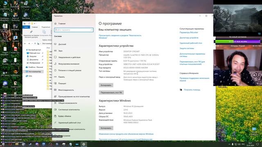Open Проецирование на этот компьютер
This screenshot has height=147, width=262.
(72, 96)
